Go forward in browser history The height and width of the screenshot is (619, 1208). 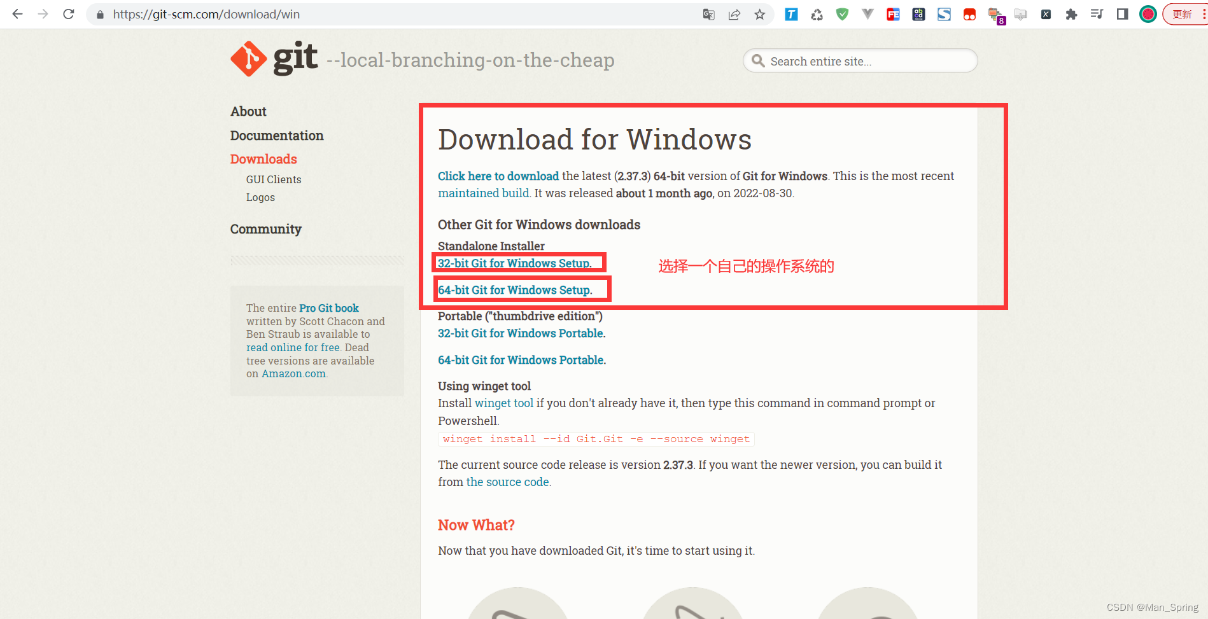pos(43,14)
